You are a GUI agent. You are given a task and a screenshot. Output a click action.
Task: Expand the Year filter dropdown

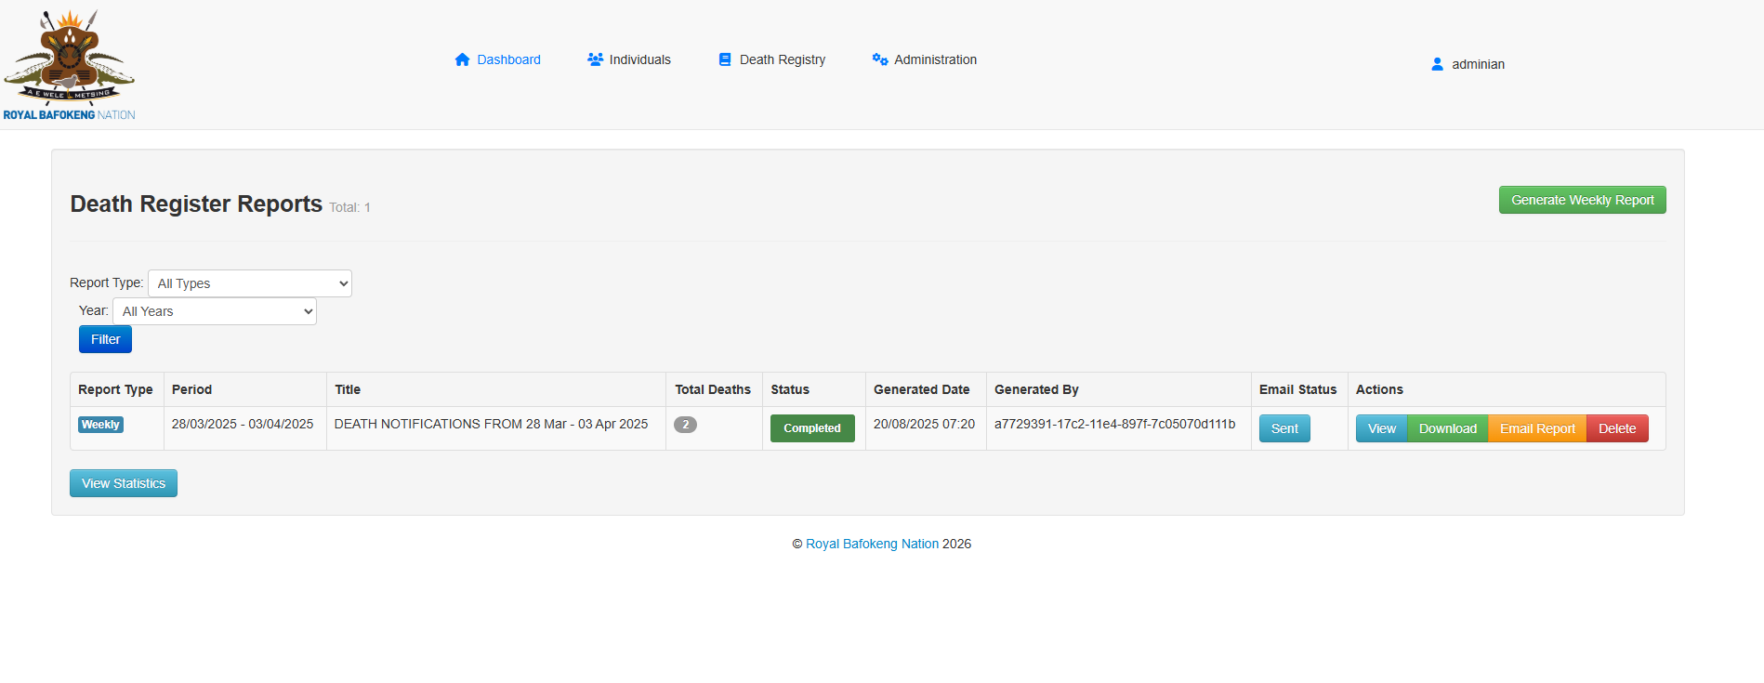(x=214, y=311)
